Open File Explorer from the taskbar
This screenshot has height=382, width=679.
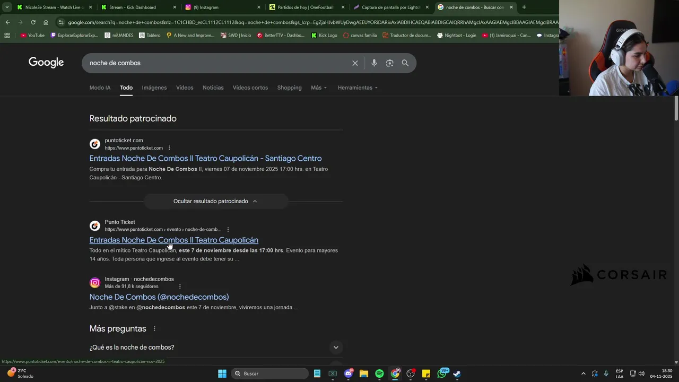point(364,374)
